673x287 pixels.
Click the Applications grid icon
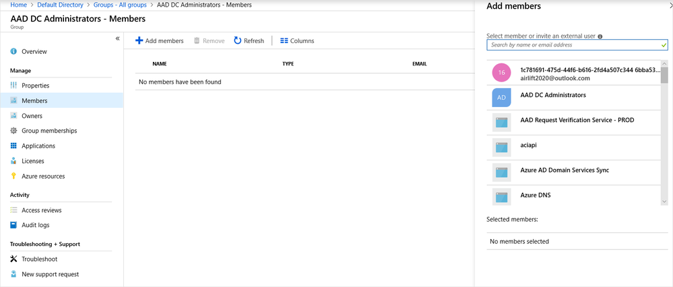pyautogui.click(x=13, y=146)
